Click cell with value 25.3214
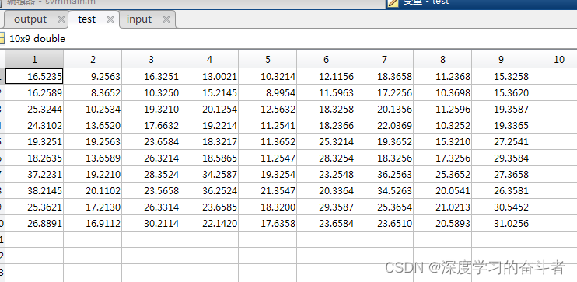This screenshot has width=577, height=282. [x=326, y=141]
